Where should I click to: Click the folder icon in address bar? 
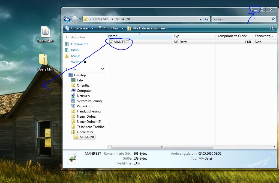85,19
